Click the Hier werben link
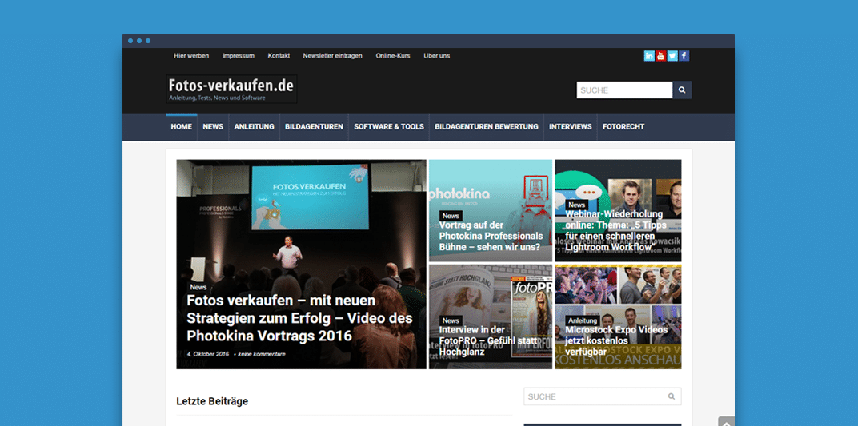Screen dimensions: 858x426 tap(191, 56)
